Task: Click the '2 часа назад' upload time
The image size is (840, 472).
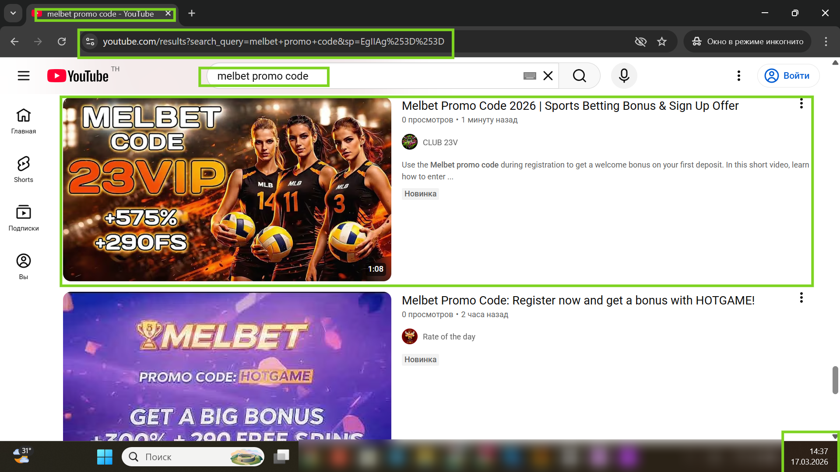Action: pyautogui.click(x=485, y=315)
